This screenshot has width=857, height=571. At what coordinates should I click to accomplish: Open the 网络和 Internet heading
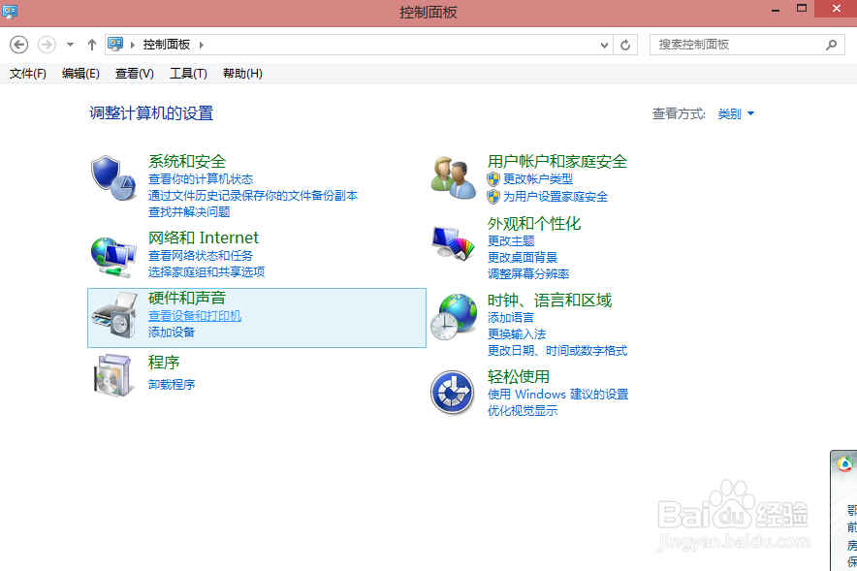(204, 238)
